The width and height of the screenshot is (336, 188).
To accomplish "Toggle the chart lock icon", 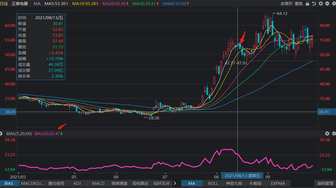I will 307,4.
